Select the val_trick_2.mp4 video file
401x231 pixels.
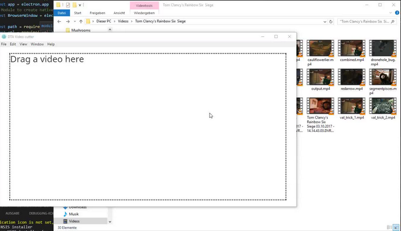383,109
